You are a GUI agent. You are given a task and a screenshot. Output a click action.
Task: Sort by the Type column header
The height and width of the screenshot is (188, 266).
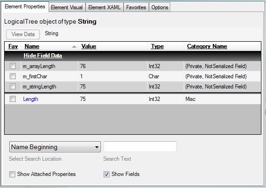tap(157, 46)
